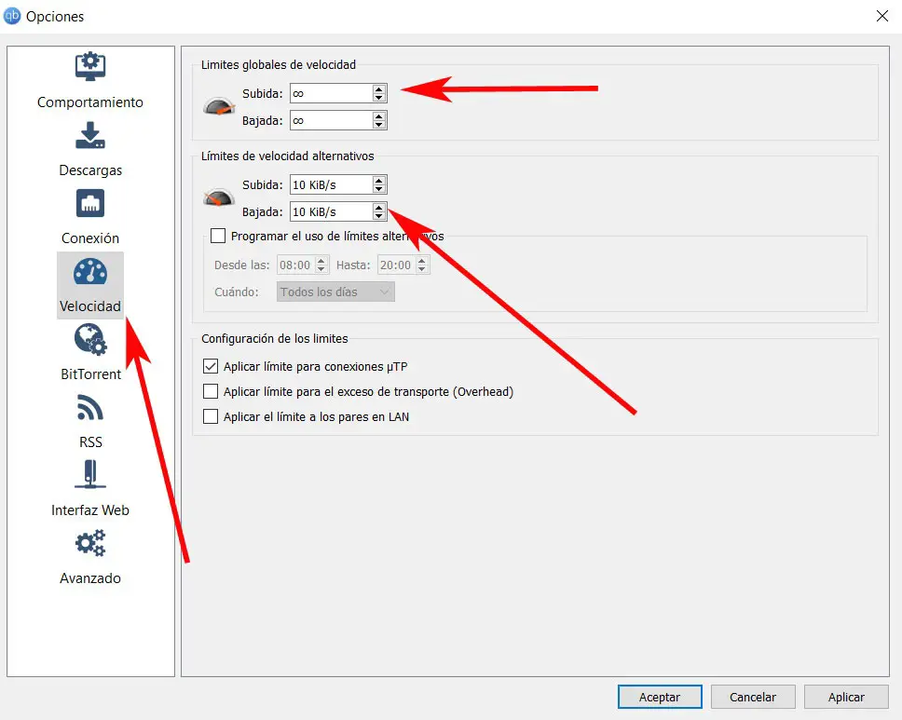Open the Avanzado gears icon

click(90, 543)
